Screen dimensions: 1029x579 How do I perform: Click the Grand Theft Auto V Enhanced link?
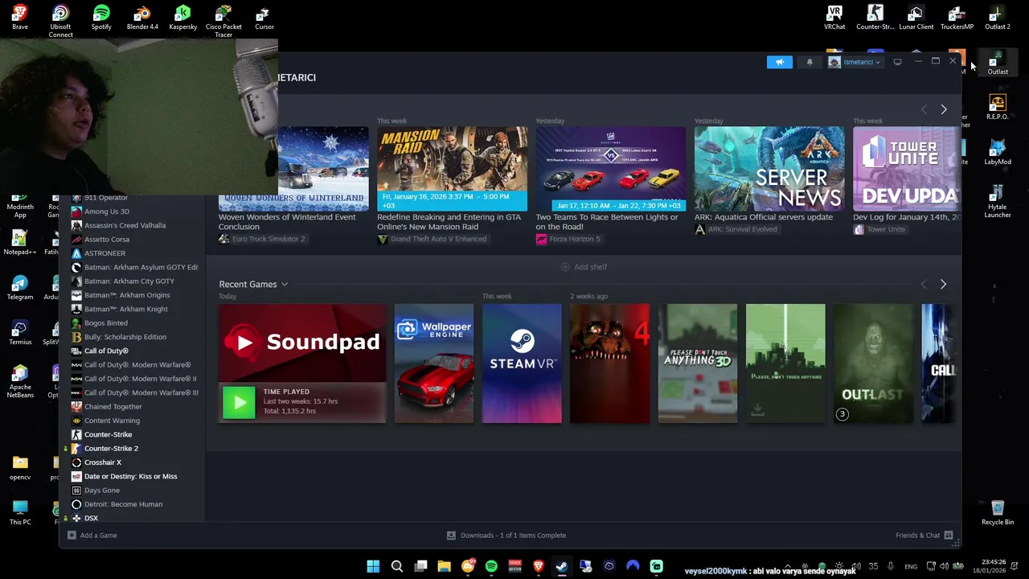432,239
